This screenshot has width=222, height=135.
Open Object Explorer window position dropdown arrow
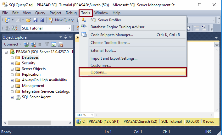pyautogui.click(x=61, y=37)
